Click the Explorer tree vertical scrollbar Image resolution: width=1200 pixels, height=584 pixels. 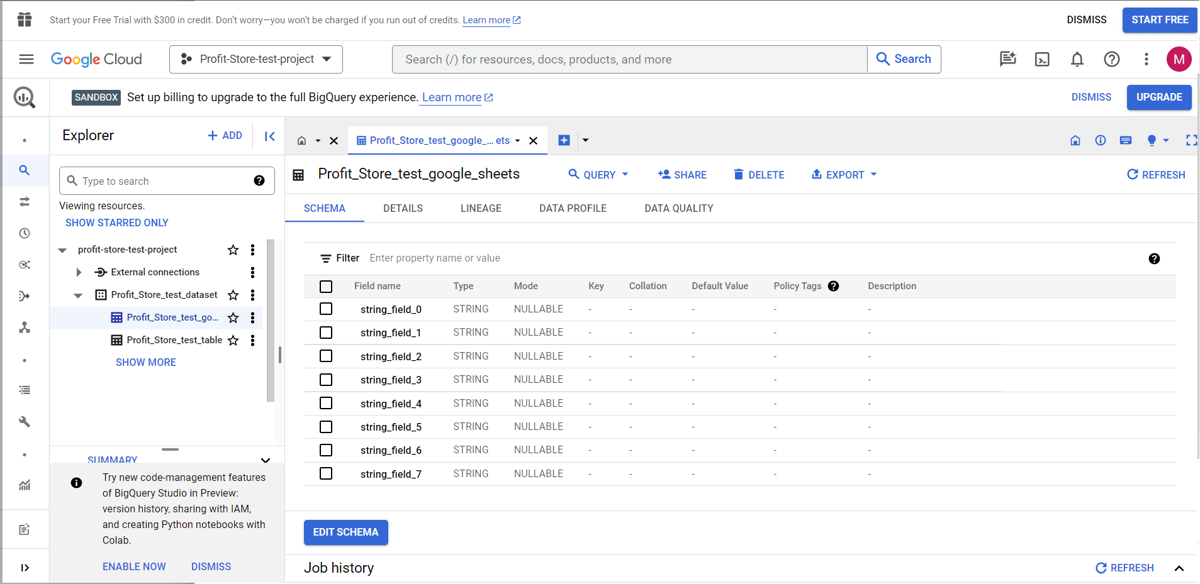271,321
